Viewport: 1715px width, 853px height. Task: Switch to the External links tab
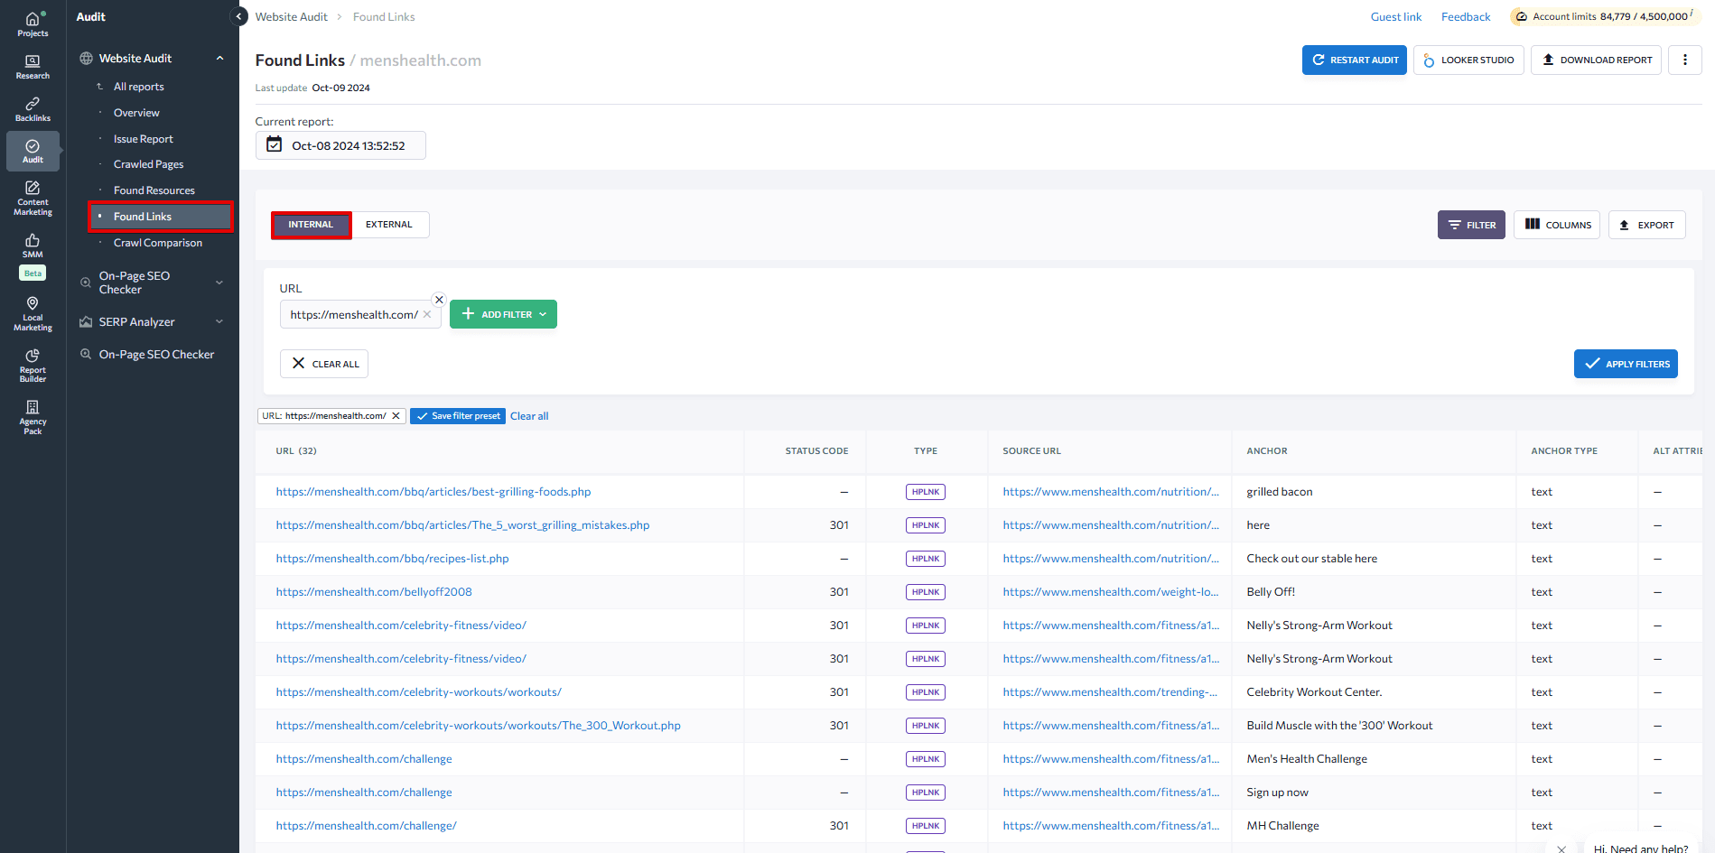click(389, 225)
